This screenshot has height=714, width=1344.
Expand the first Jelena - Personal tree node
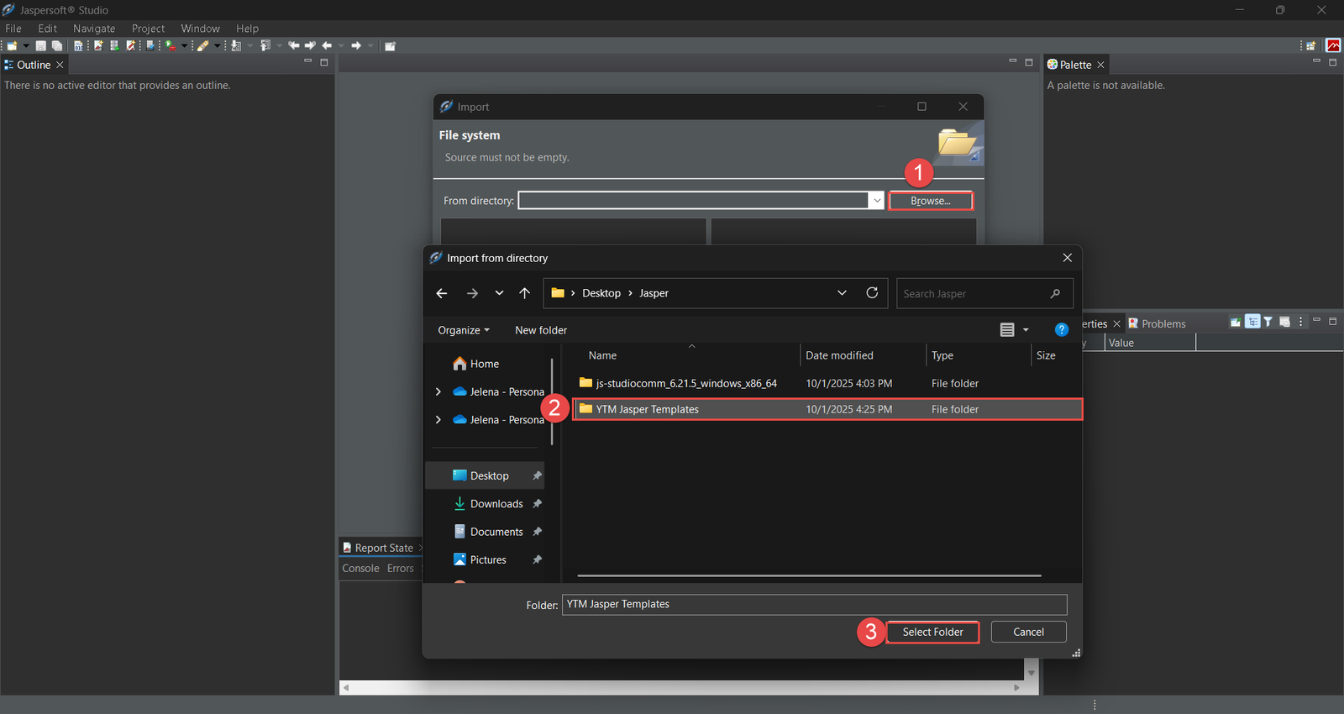(438, 391)
